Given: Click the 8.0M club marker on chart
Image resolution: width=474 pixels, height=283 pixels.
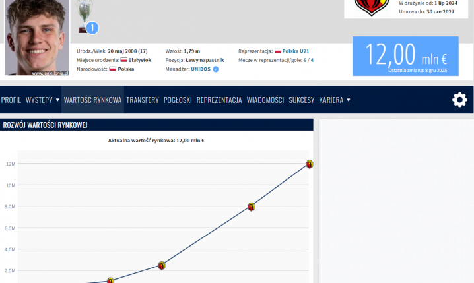Looking at the screenshot, I should click(251, 206).
